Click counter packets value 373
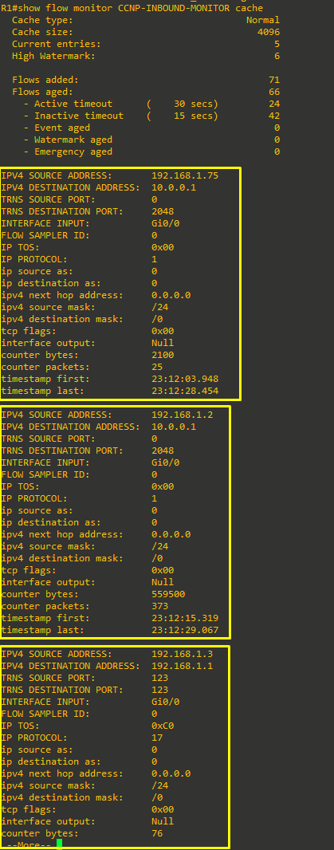The width and height of the screenshot is (334, 850). (160, 606)
